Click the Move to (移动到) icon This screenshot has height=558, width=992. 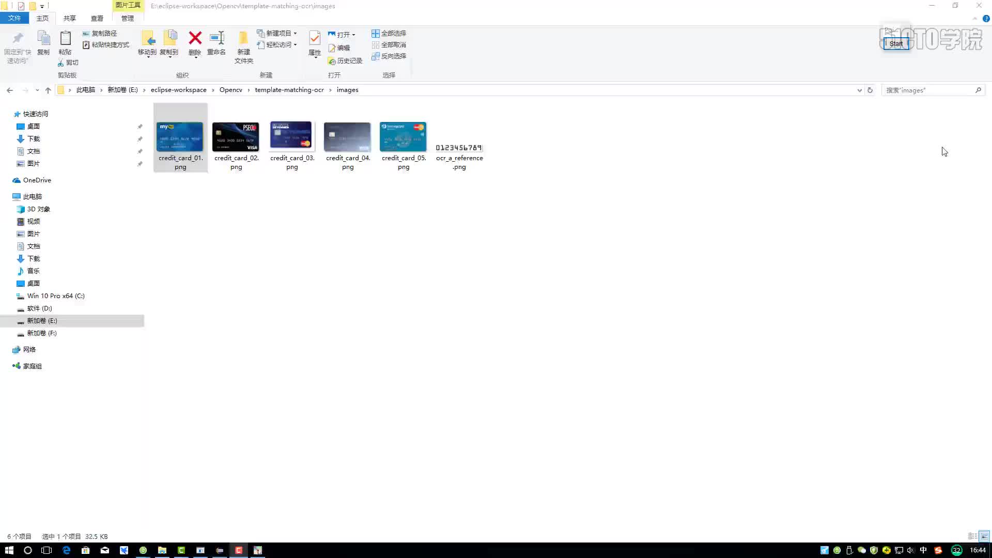click(147, 39)
